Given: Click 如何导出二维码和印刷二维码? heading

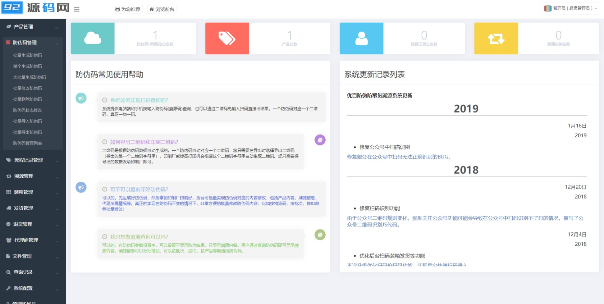Looking at the screenshot, I should point(144,142).
